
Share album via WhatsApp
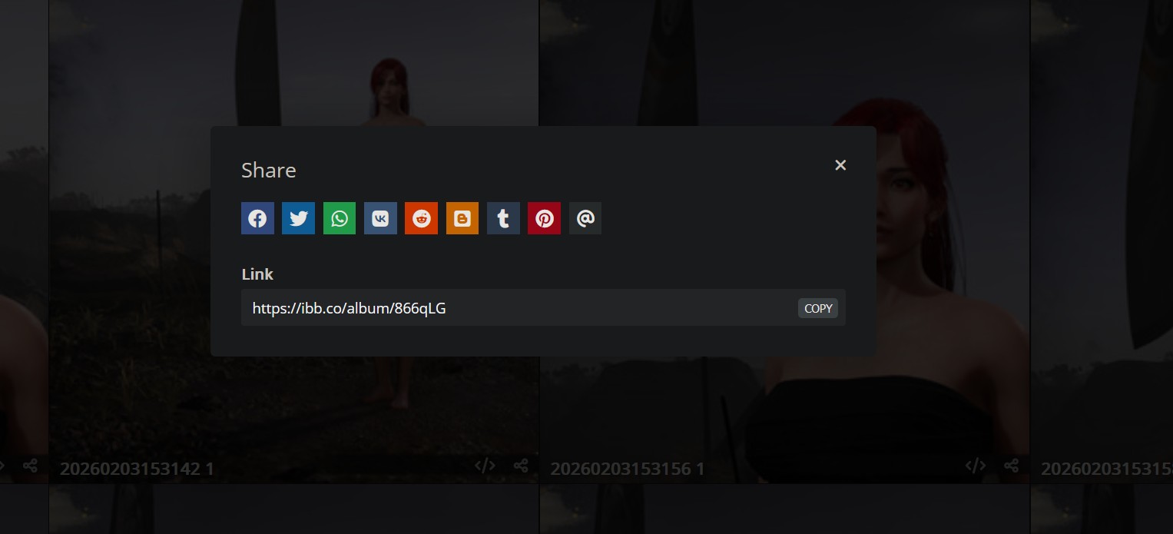(340, 218)
